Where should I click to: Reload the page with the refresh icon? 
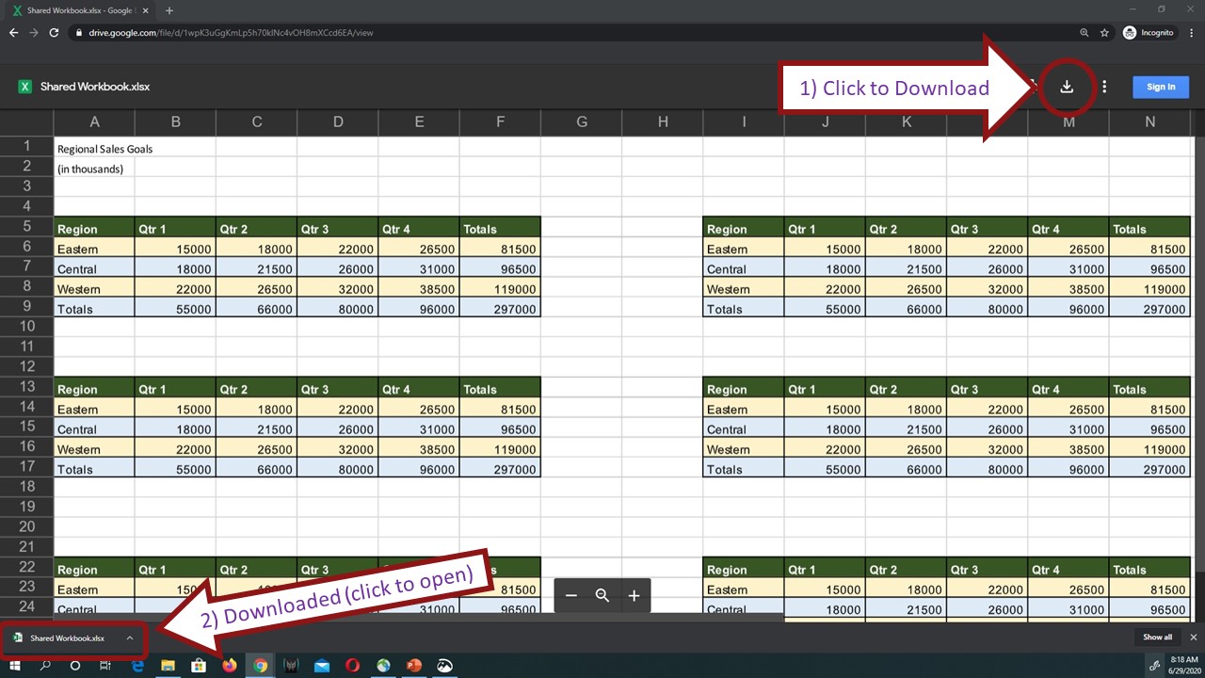coord(55,32)
